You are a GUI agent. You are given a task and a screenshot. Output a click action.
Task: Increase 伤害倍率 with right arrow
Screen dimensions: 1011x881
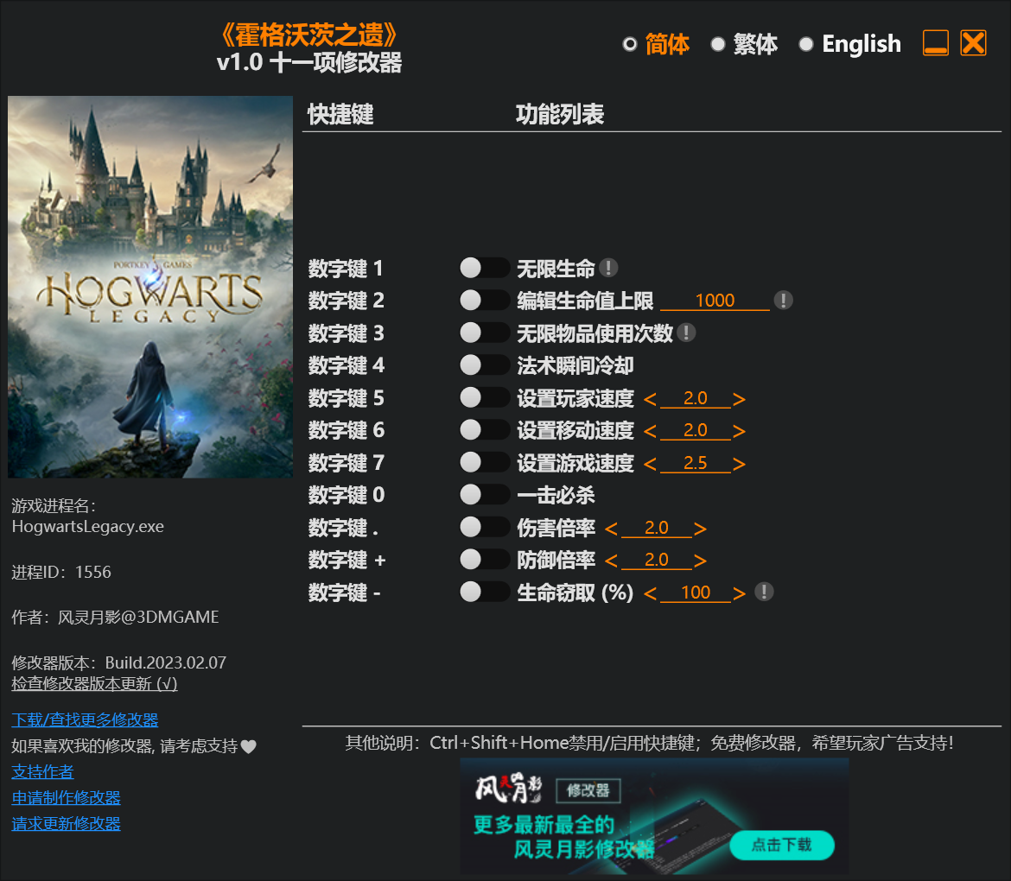coord(700,529)
